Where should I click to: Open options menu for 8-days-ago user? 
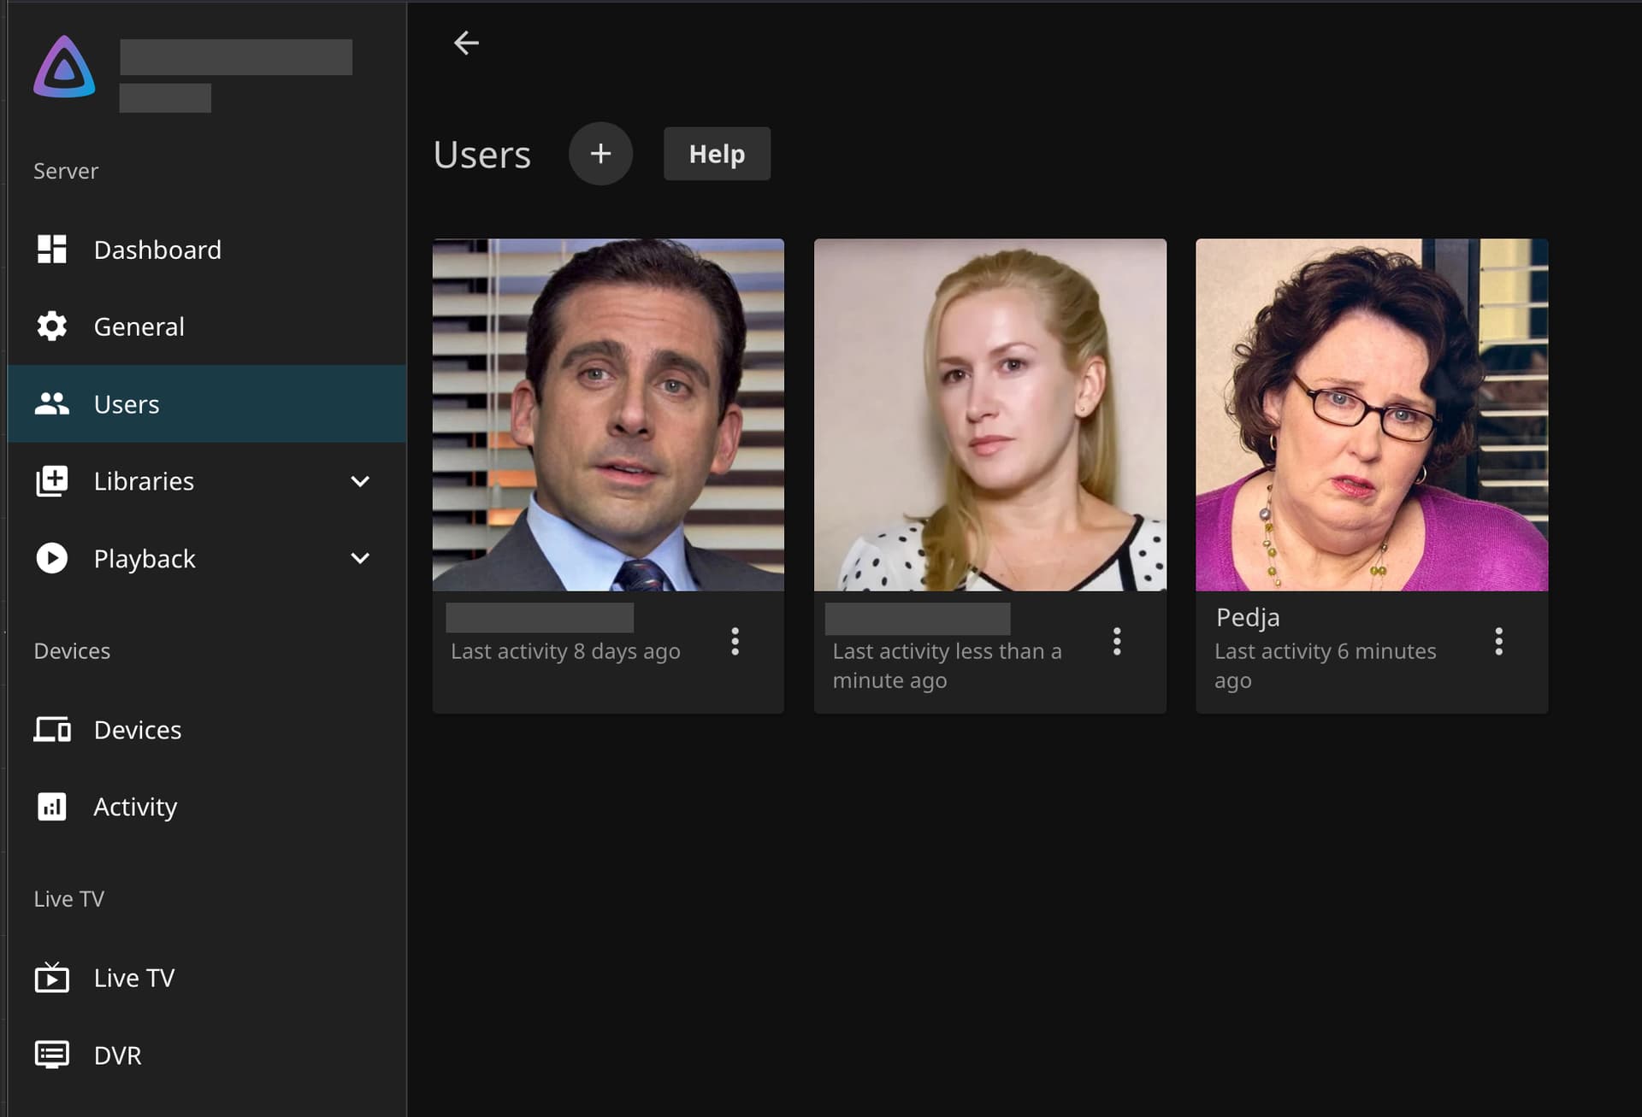pos(735,641)
